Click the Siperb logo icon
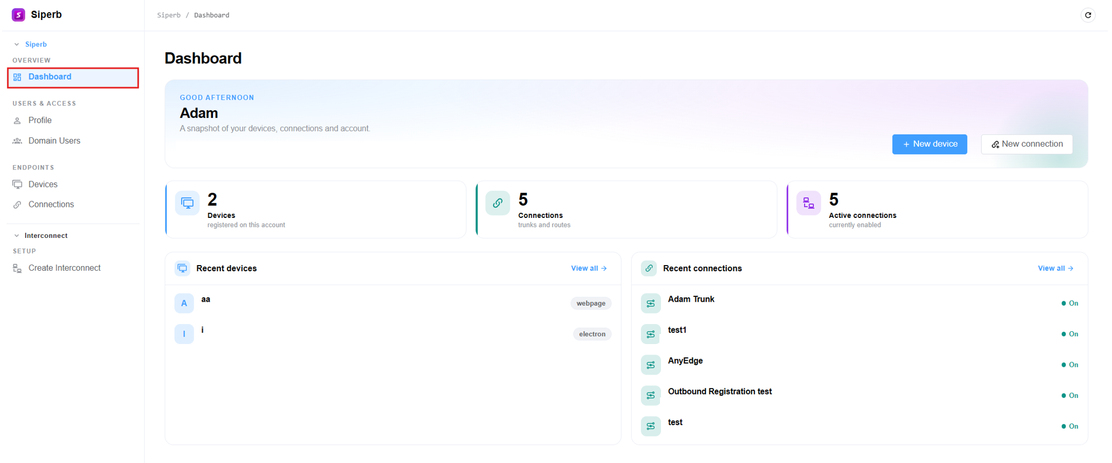The width and height of the screenshot is (1112, 463). (x=18, y=14)
